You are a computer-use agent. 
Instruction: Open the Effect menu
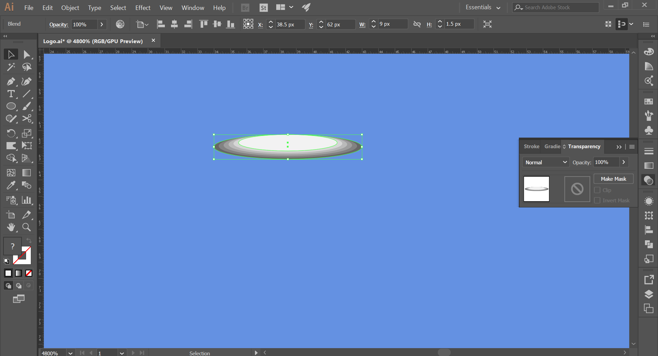(143, 8)
